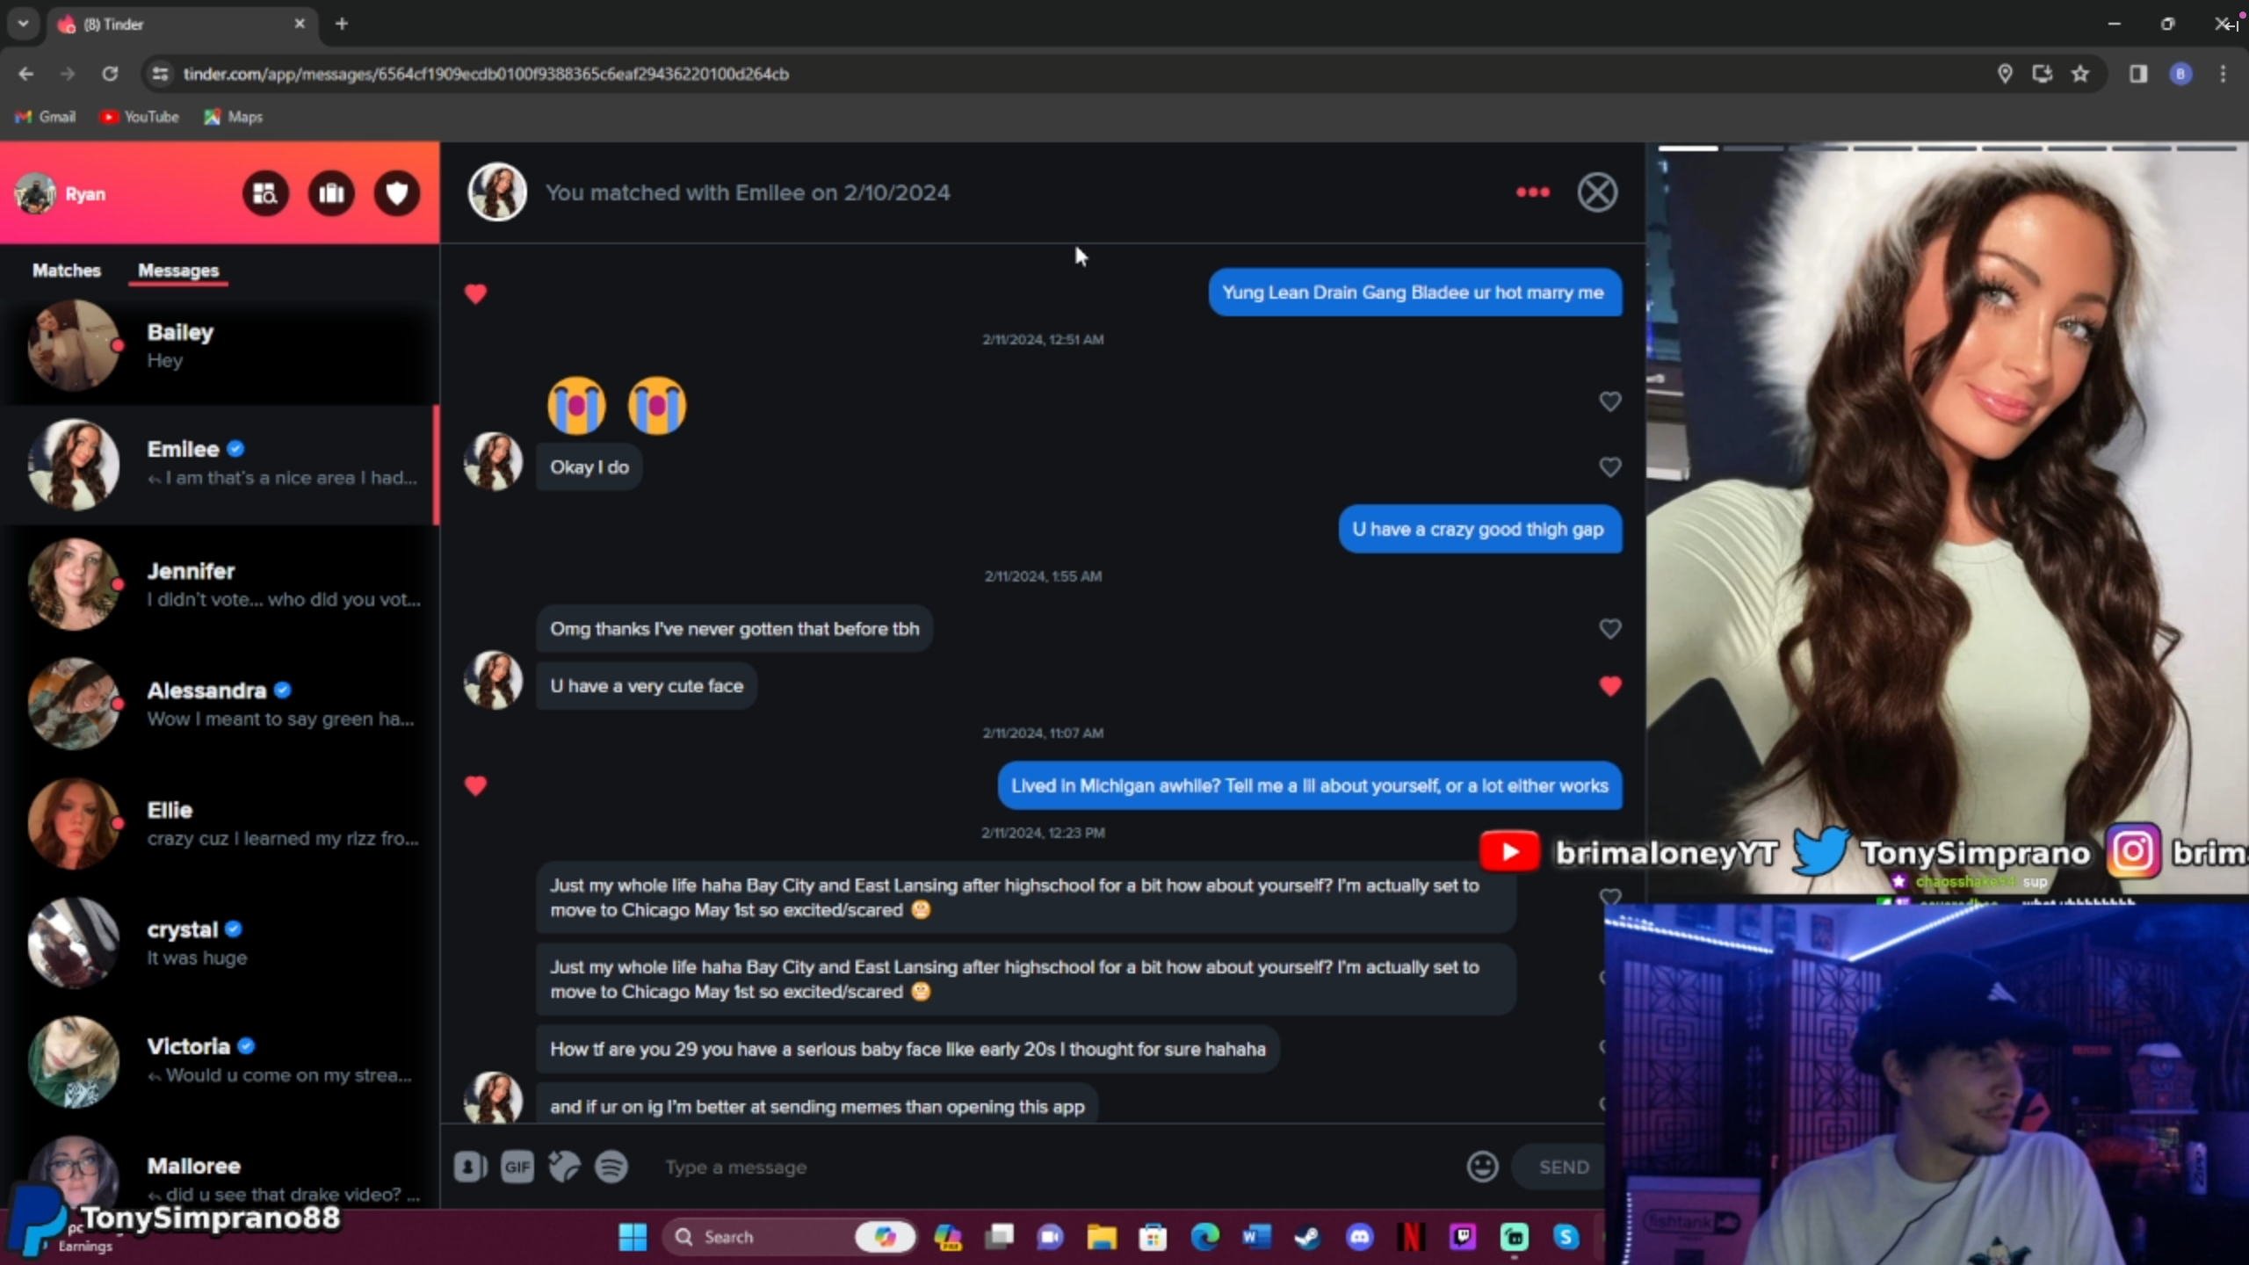Open location permission icon in address bar

2005,74
